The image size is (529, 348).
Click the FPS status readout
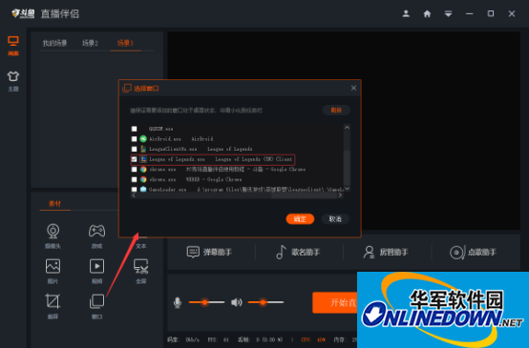pos(218,339)
